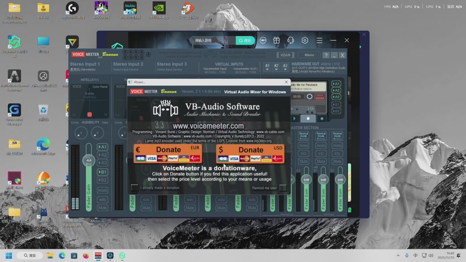Start recording on the cassette recorder

click(322, 119)
